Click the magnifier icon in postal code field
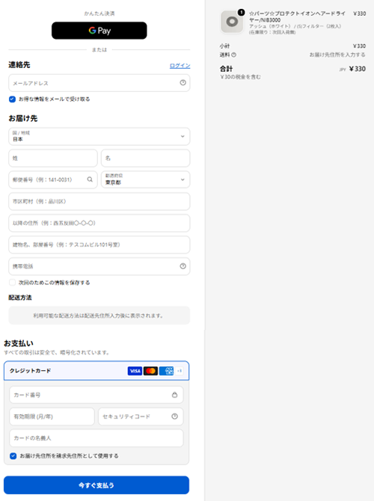The image size is (374, 501). [x=90, y=179]
